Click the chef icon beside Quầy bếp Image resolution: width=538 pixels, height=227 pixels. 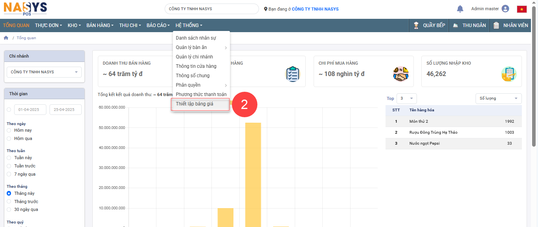tap(416, 25)
